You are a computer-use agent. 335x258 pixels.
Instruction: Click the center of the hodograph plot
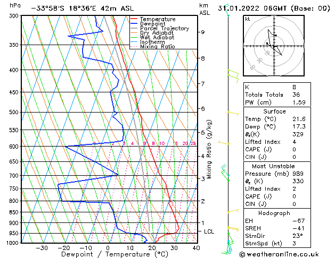coord(274,46)
